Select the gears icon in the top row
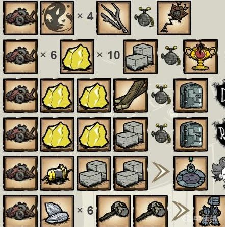Screen dimensions: 225x227 pyautogui.click(x=20, y=18)
